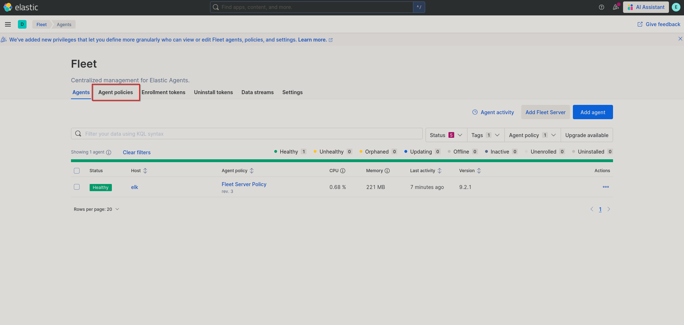Open the Agent activity panel
Screen dimensions: 684x325
click(493, 112)
